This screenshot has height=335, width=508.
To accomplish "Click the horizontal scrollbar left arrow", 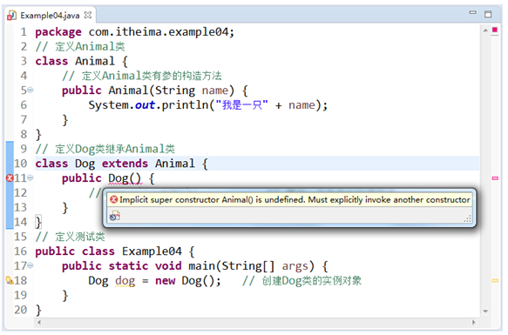I will pyautogui.click(x=39, y=322).
